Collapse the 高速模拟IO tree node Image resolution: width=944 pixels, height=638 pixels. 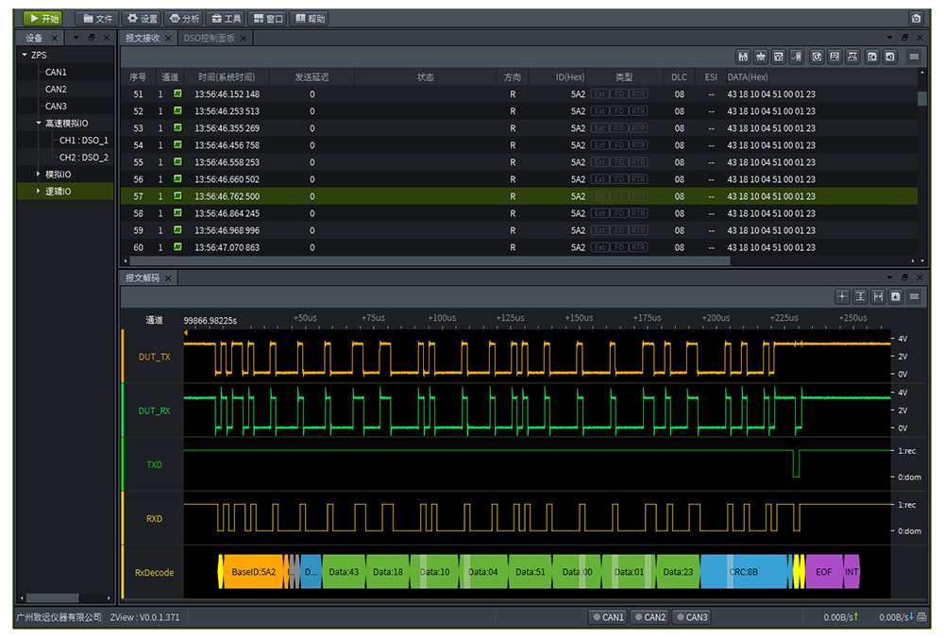click(x=39, y=123)
